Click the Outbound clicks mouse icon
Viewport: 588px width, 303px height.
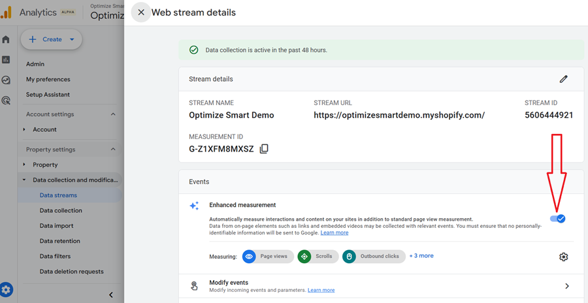pos(349,257)
